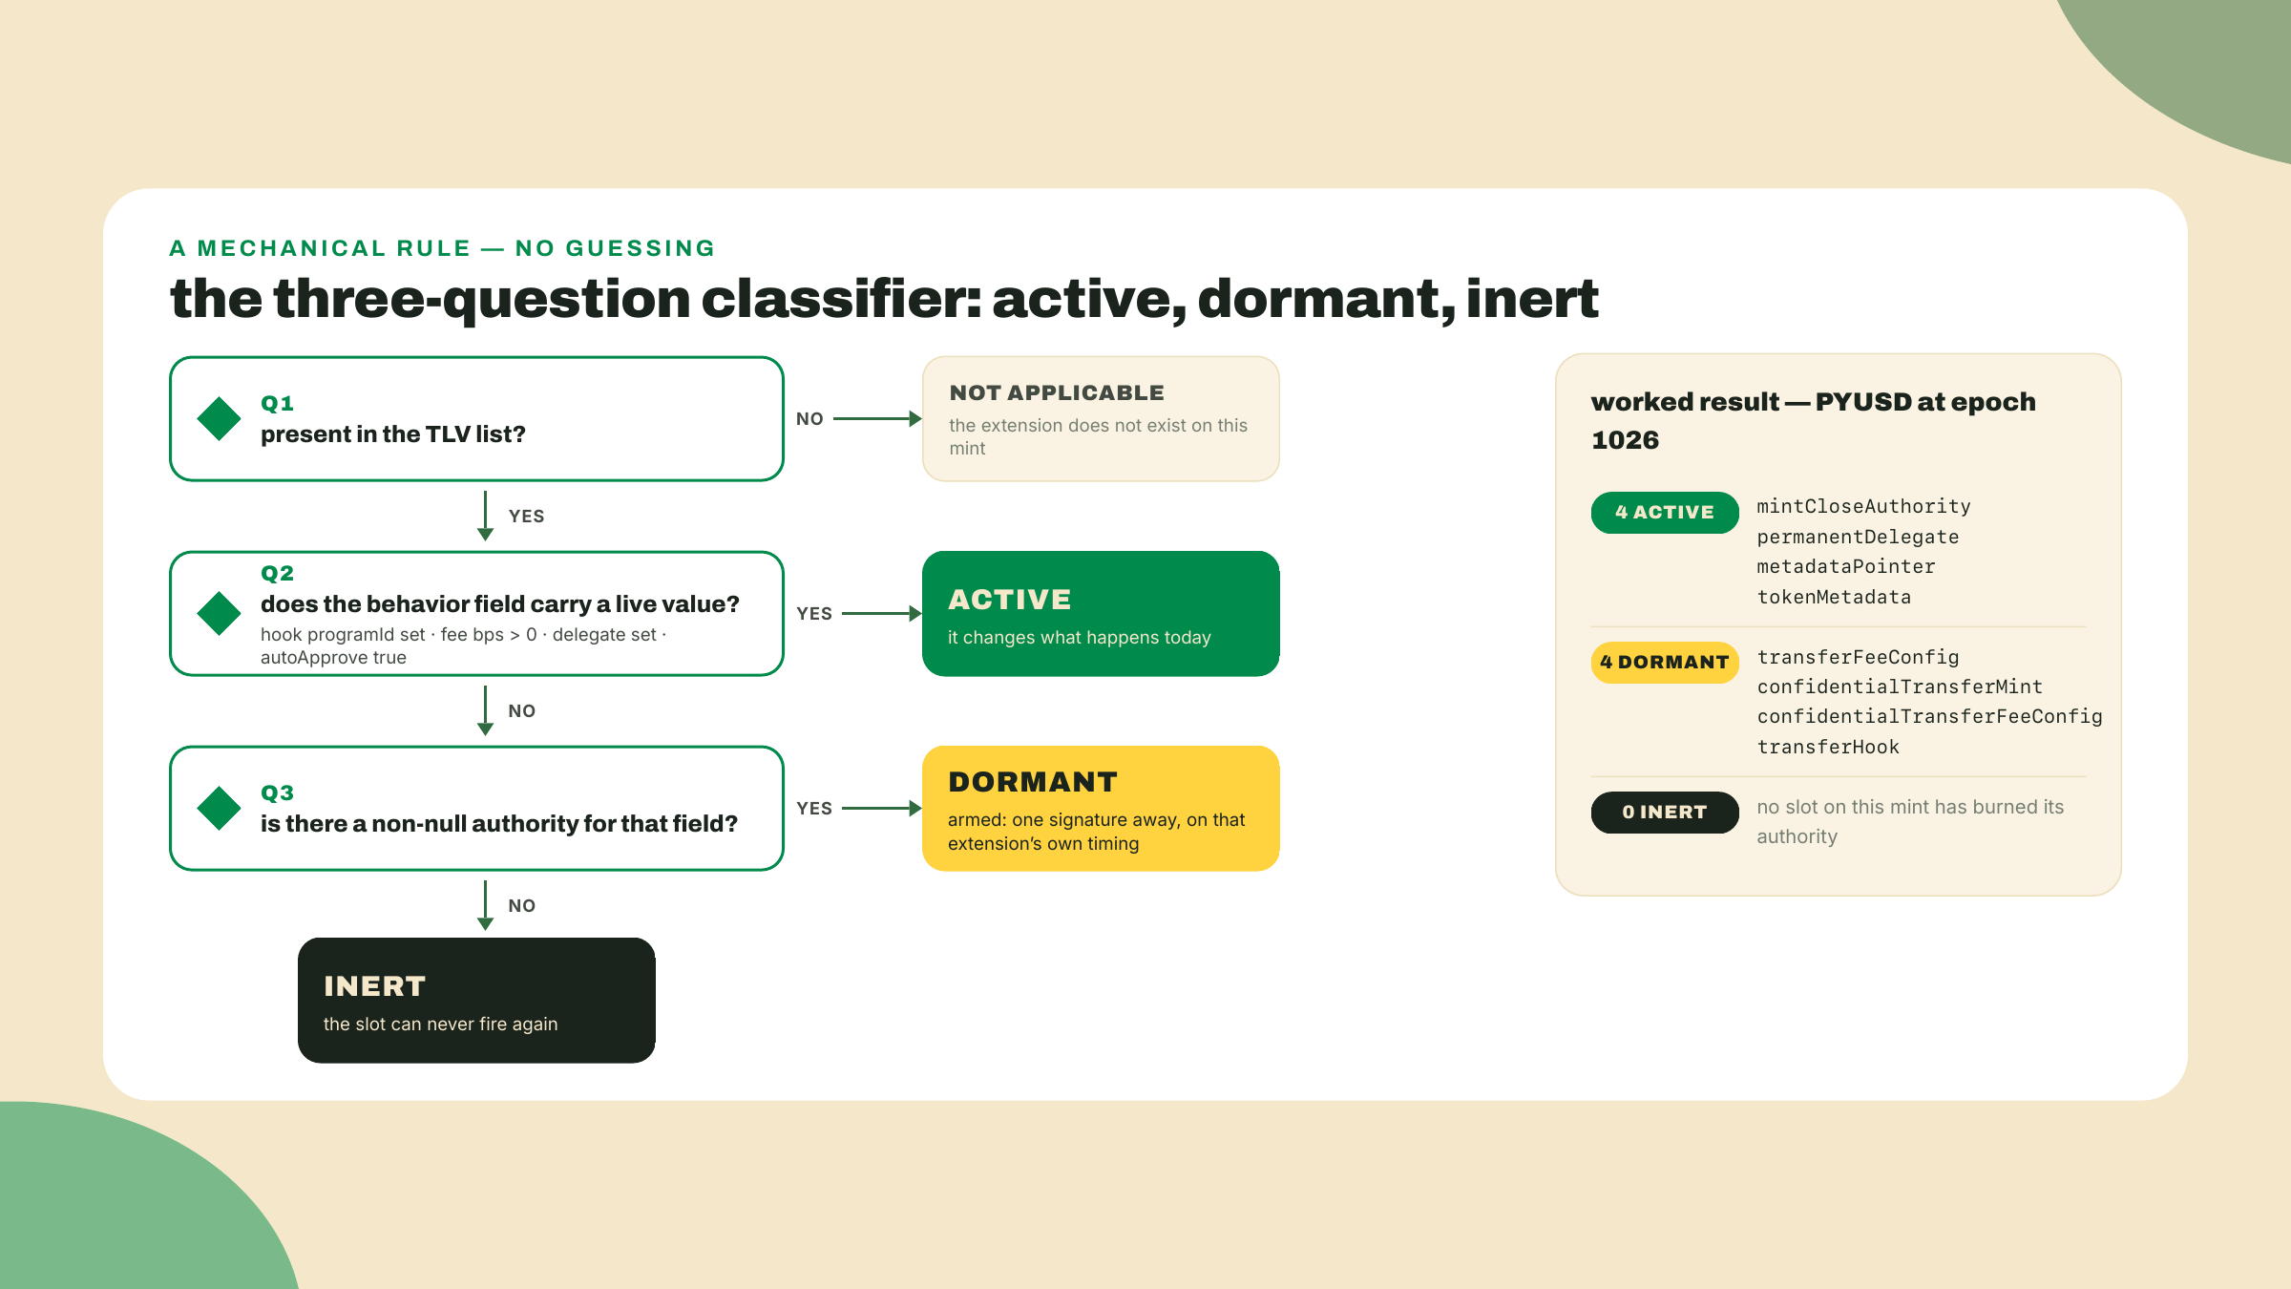Click the dark INERT result card
The width and height of the screenshot is (2291, 1289).
point(476,1001)
